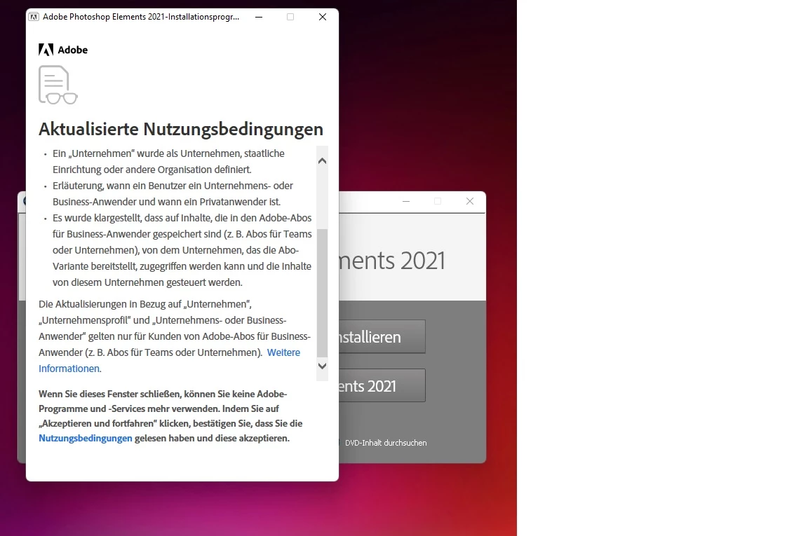Click 'DVD-Inhalt durchsuchen' in the background window
Screen dimensions: 808x536
pos(386,443)
